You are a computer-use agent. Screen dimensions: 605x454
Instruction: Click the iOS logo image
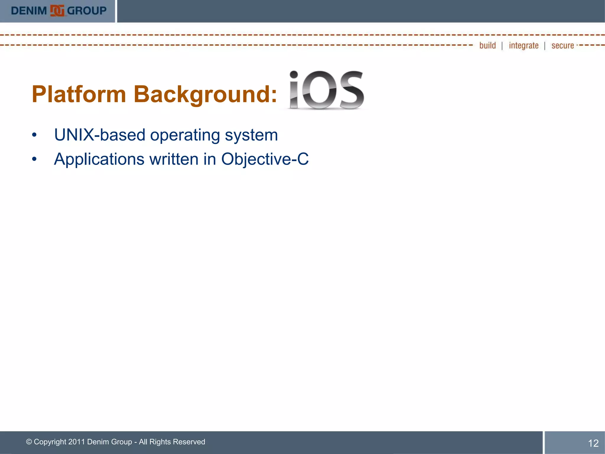pyautogui.click(x=326, y=90)
